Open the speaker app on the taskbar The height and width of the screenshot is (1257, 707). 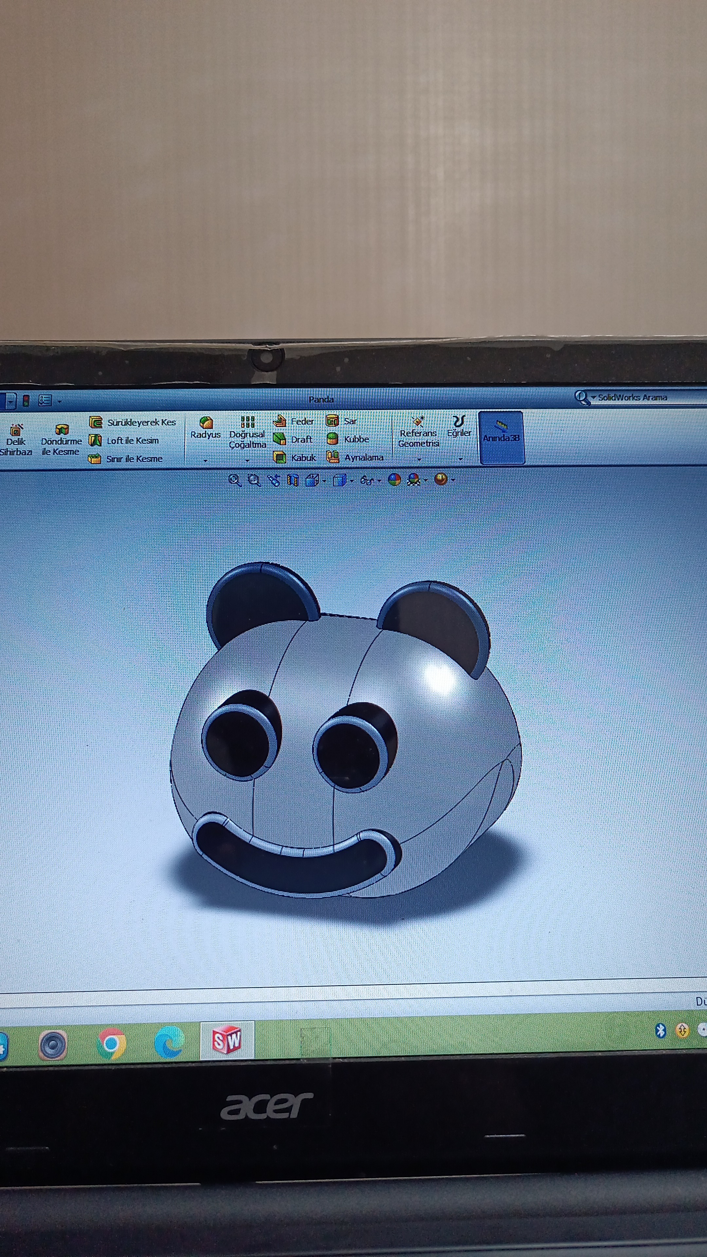tap(53, 1045)
